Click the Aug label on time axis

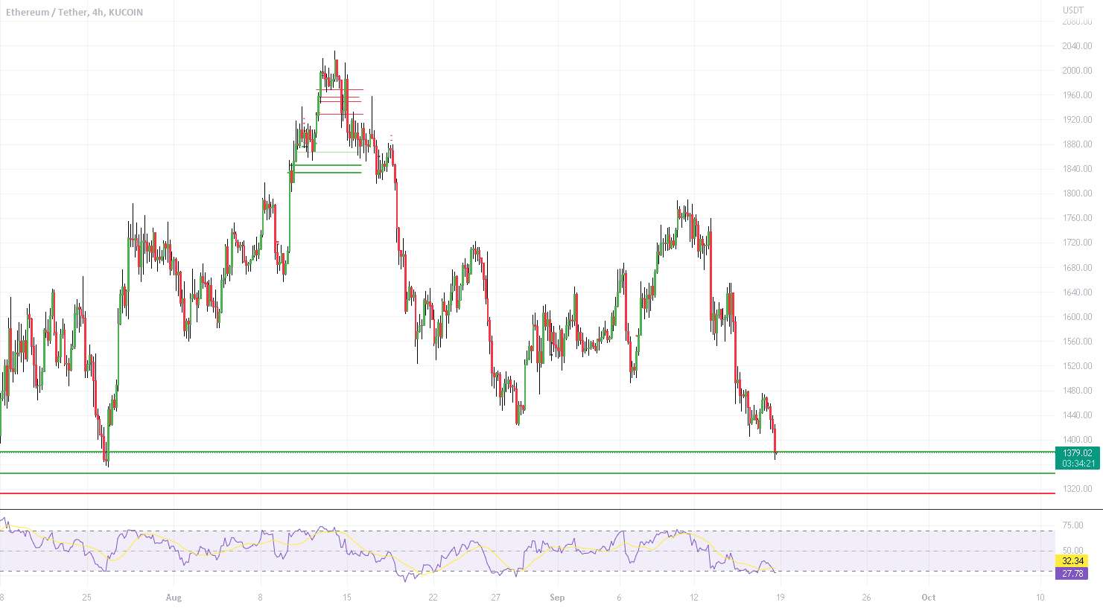[174, 598]
